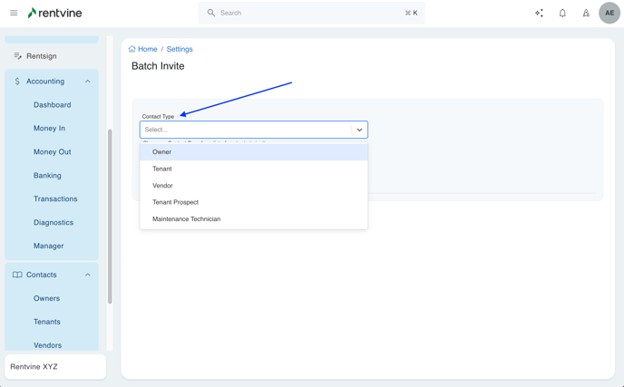Open the Settings breadcrumb link

click(180, 49)
